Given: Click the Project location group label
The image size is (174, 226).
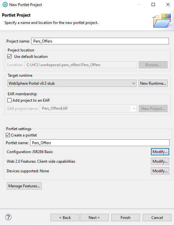Looking at the screenshot, I should [21, 50].
